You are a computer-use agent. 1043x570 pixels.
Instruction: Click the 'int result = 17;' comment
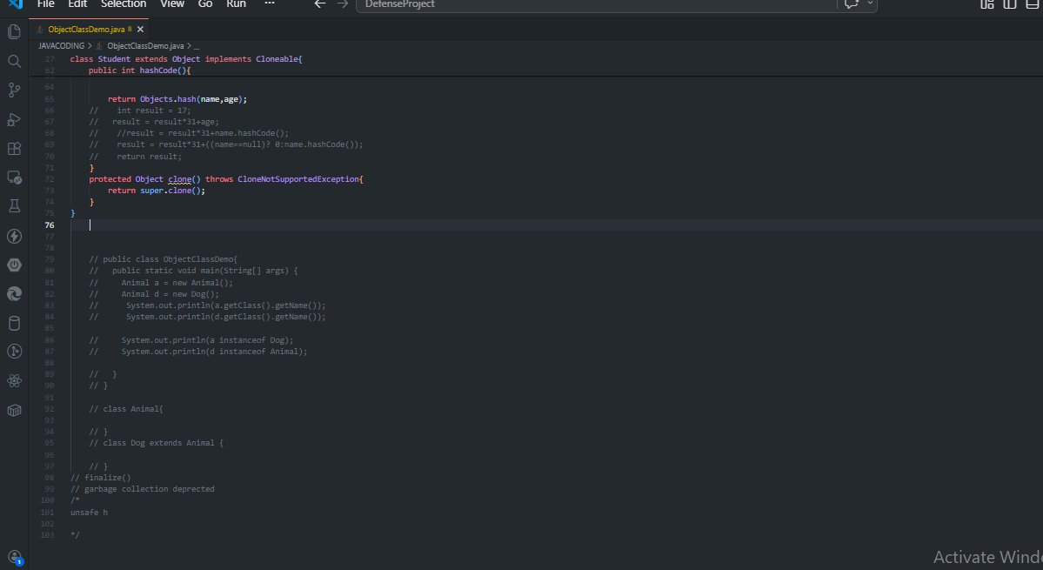[154, 111]
